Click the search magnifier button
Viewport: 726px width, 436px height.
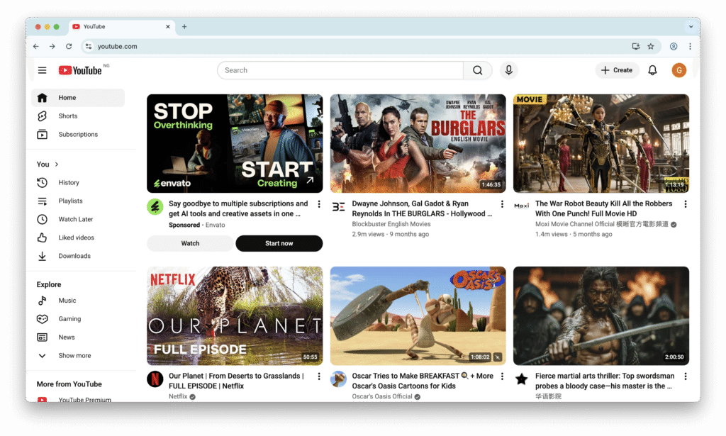[477, 70]
